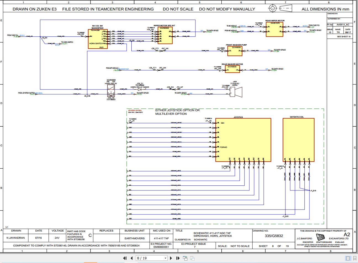This screenshot has height=263, width=358.
Task: Jump to the first page of the document
Action: 124,258
